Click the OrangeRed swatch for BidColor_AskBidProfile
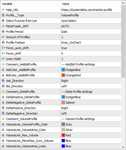Viewport: 126px width, 150px height. tap(63, 75)
